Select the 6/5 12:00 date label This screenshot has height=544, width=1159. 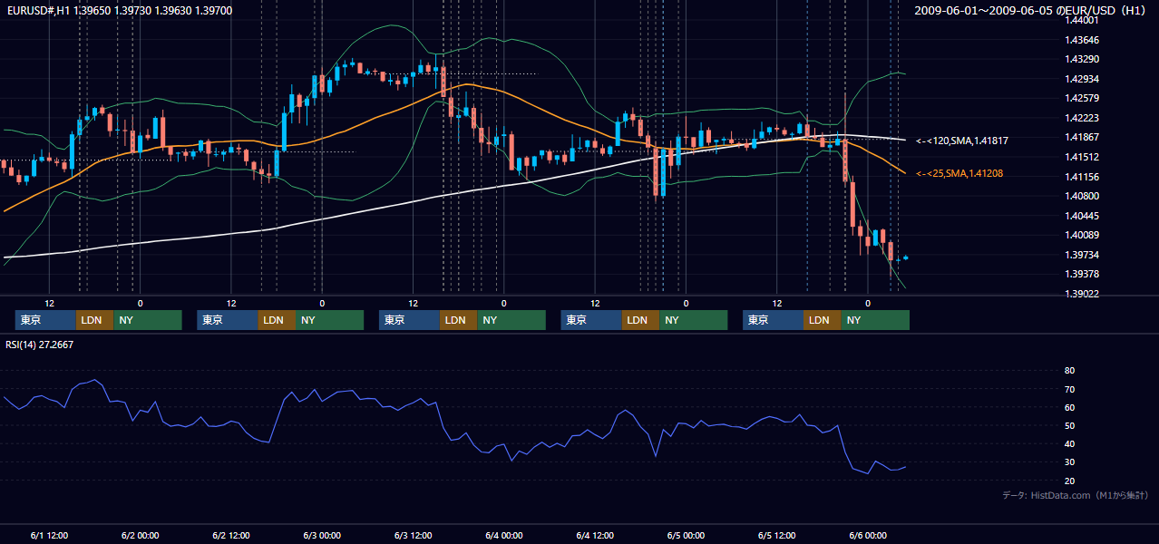coord(777,536)
